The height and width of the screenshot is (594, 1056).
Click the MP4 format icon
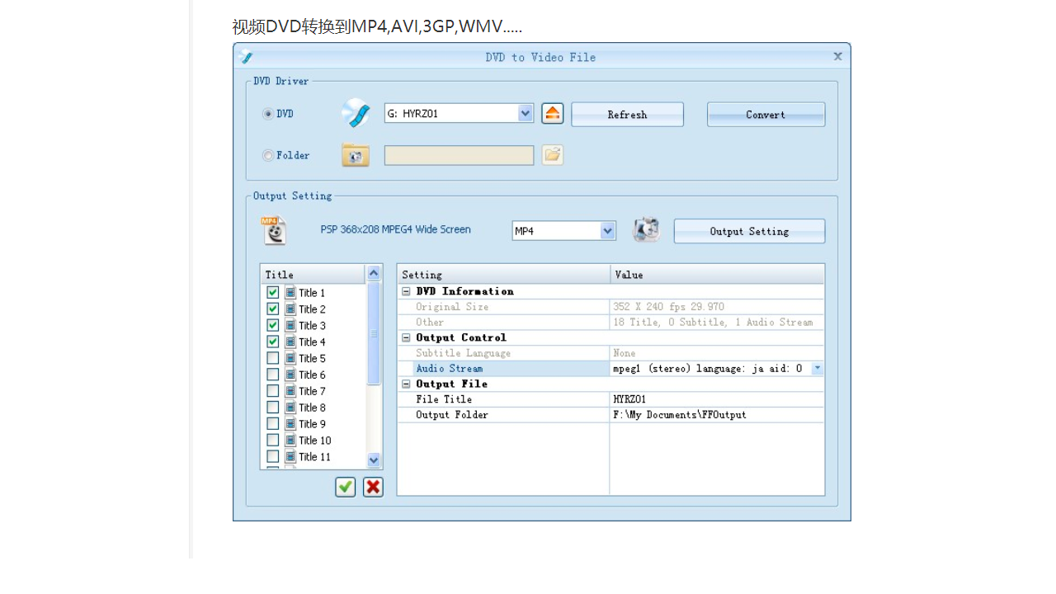(x=274, y=231)
